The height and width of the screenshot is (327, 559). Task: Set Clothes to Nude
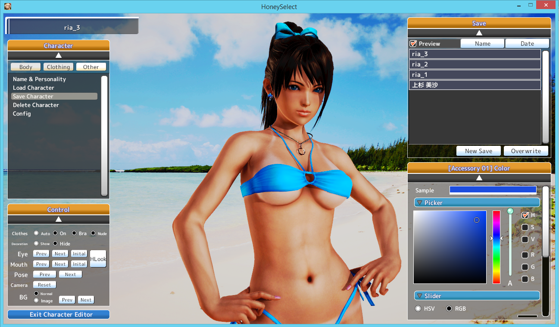click(93, 233)
